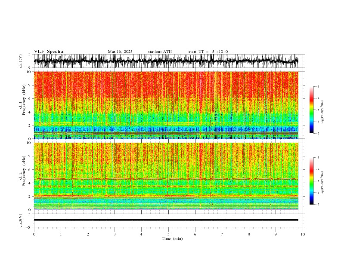Screen dimensions: 341x263
Task: Click the "10" kHz tick of ch.1 spectrogram
Action: click(x=29, y=72)
